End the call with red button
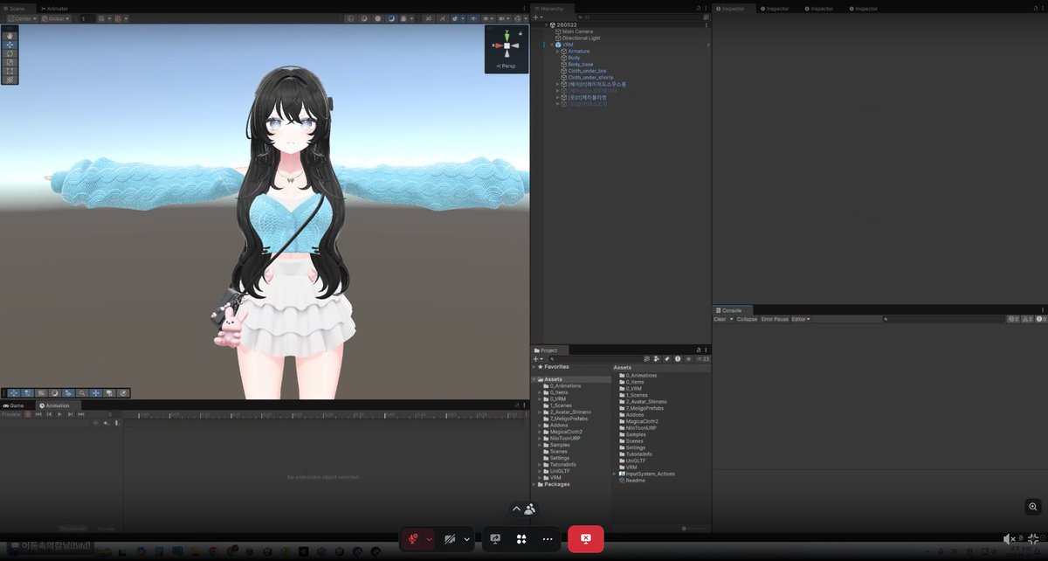Screen dimensions: 1048x561 pos(586,539)
